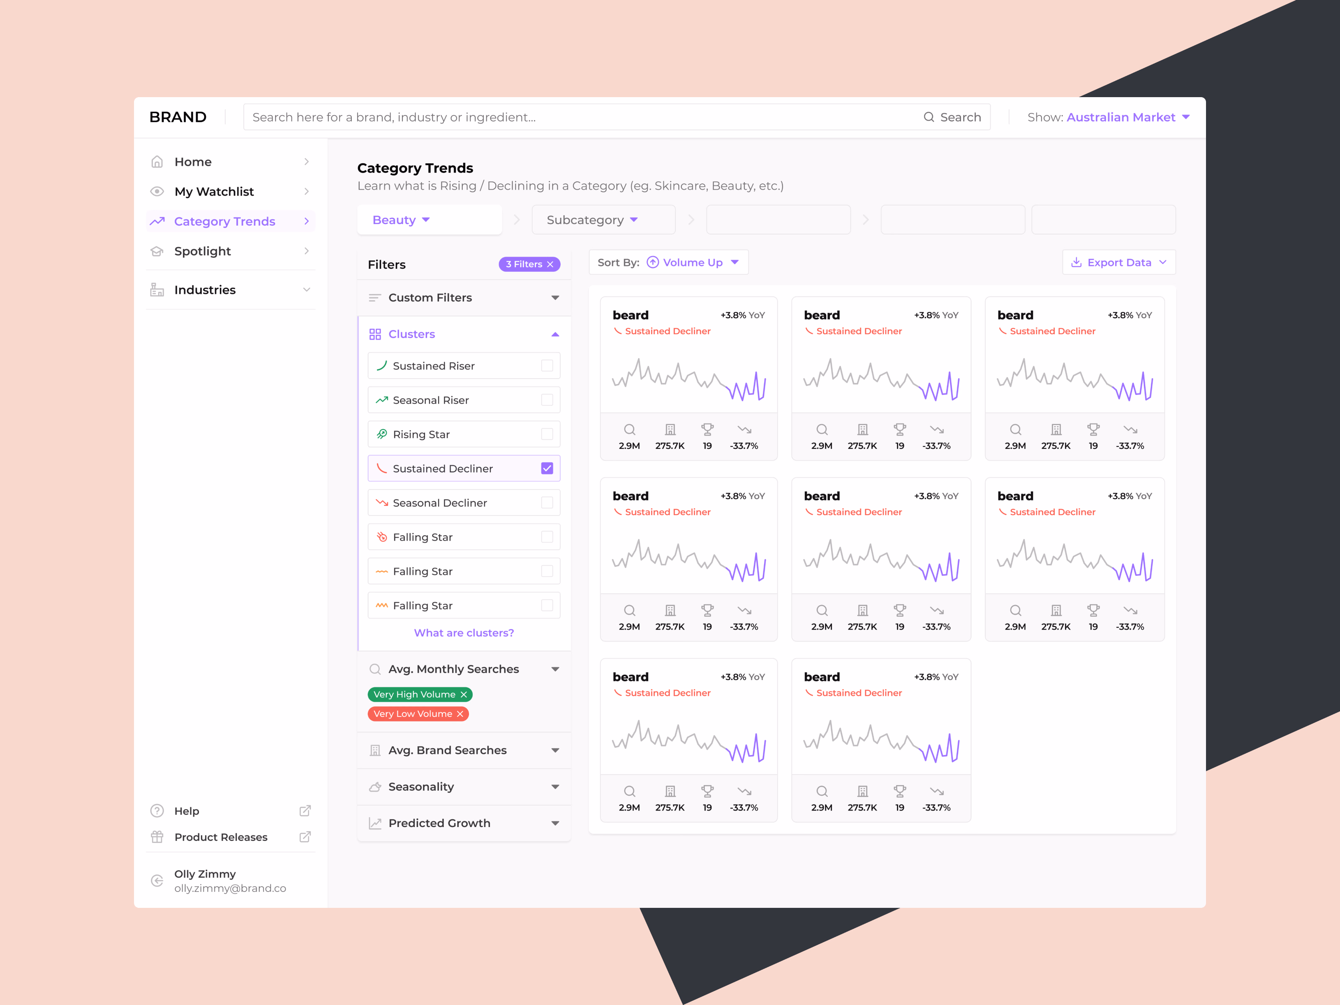Click the magnifier icon in Search button
The image size is (1340, 1005).
[x=929, y=117]
